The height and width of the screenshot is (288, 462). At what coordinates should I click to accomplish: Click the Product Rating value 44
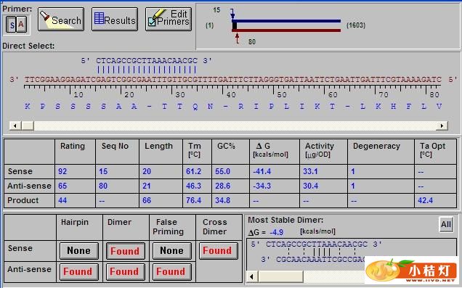(62, 200)
